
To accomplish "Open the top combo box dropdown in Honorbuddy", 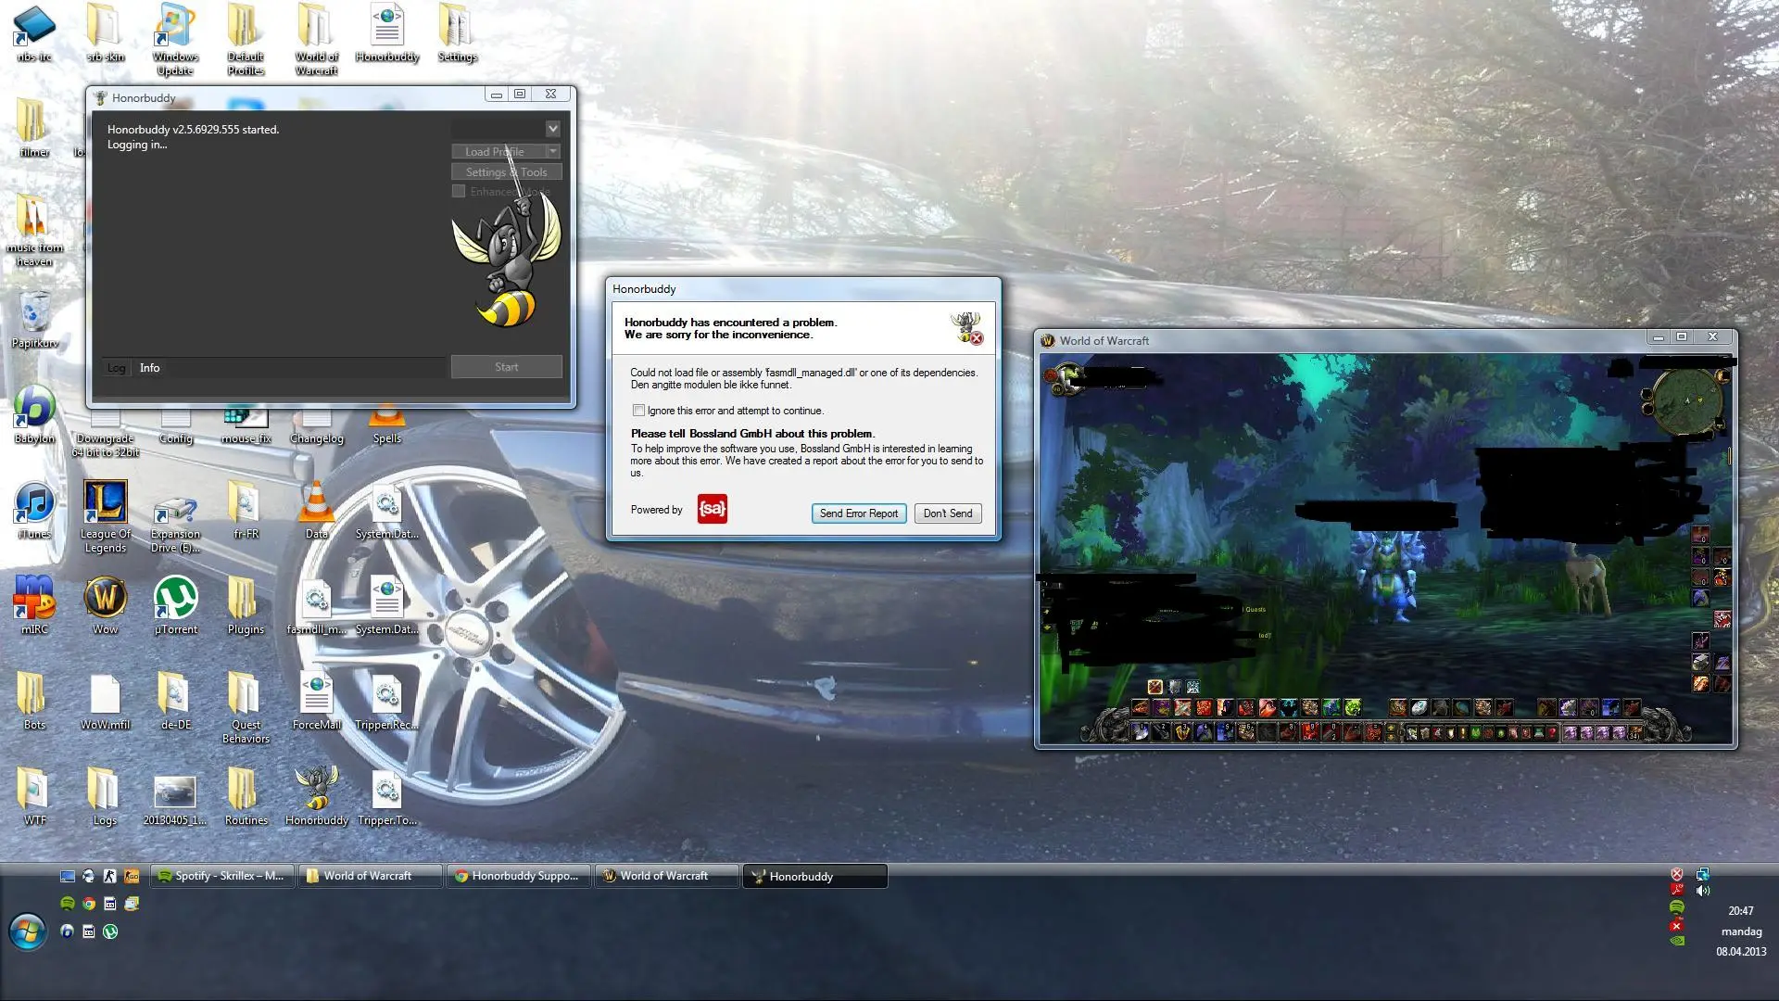I will 553,129.
